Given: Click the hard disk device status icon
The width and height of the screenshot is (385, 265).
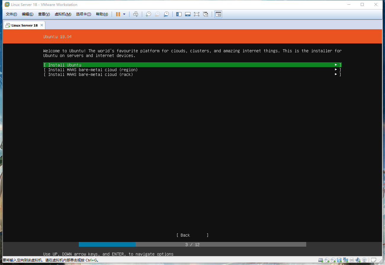Looking at the screenshot, I should click(321, 260).
